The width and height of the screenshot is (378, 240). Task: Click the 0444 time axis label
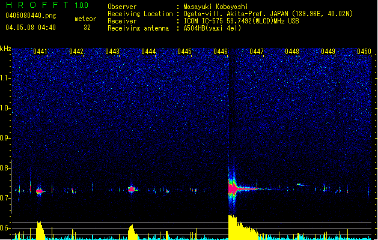(x=148, y=52)
